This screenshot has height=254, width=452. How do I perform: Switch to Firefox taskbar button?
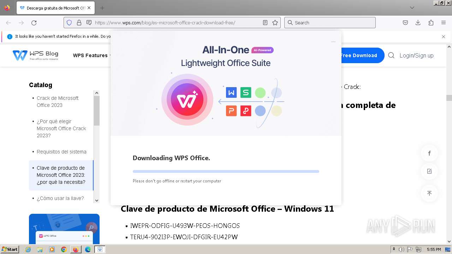(76, 249)
